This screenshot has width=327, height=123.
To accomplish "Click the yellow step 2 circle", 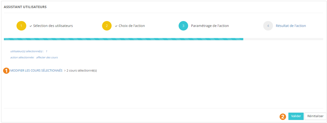I will coord(107,26).
